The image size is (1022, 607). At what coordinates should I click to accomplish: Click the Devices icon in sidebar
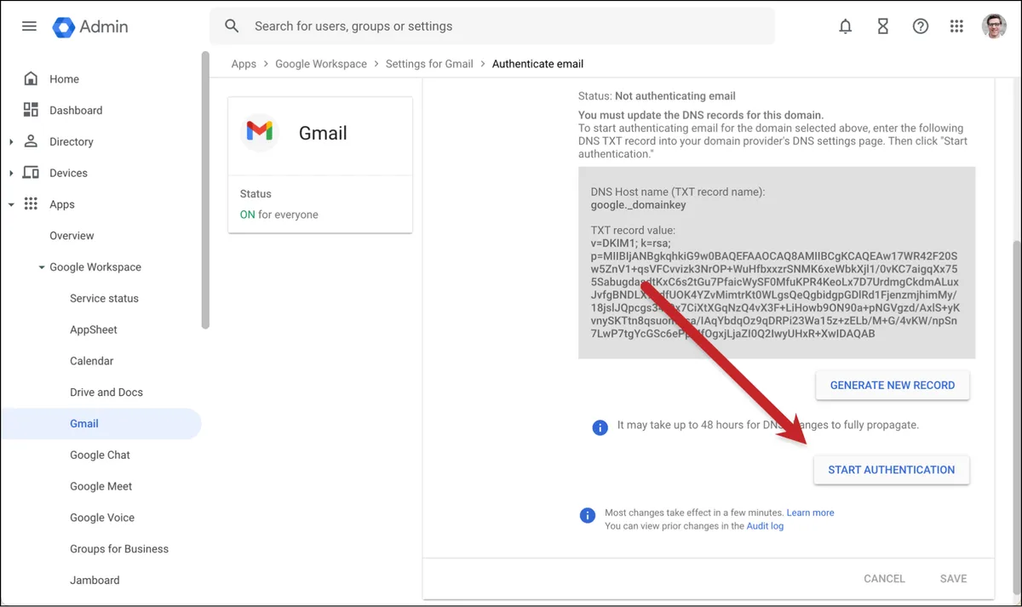31,173
